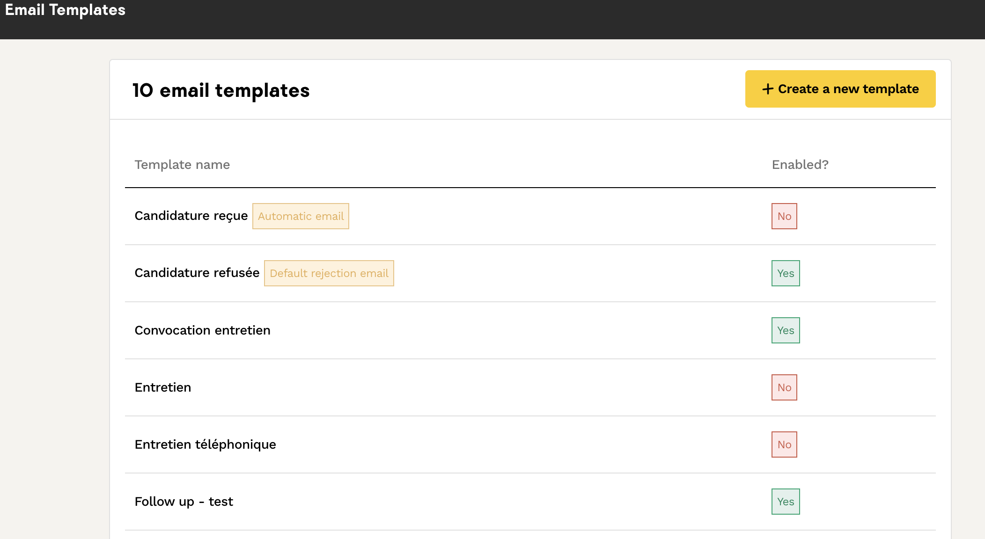
Task: Click the No badge for Entretien téléphonique
Action: [784, 444]
